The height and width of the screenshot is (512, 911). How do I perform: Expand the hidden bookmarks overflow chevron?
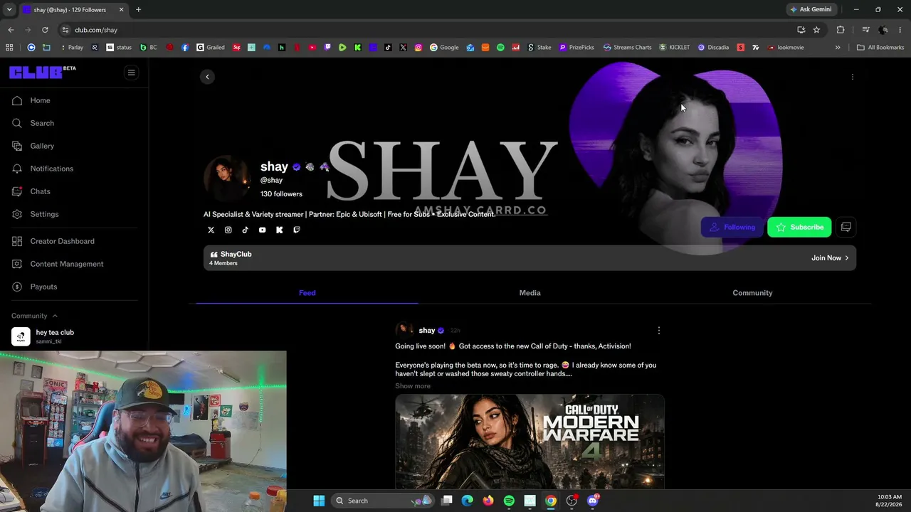(838, 48)
